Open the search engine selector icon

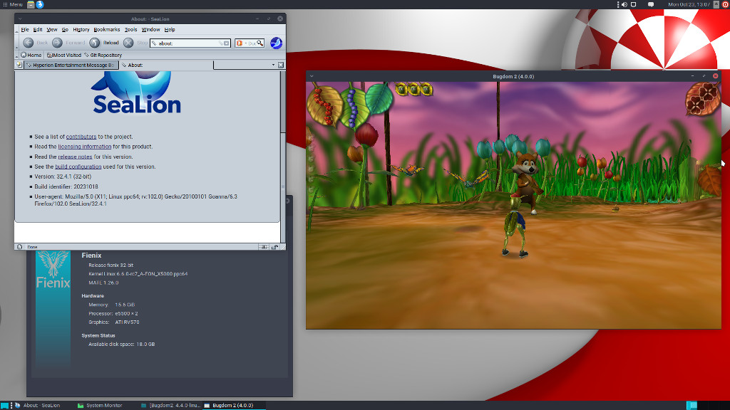[x=240, y=43]
